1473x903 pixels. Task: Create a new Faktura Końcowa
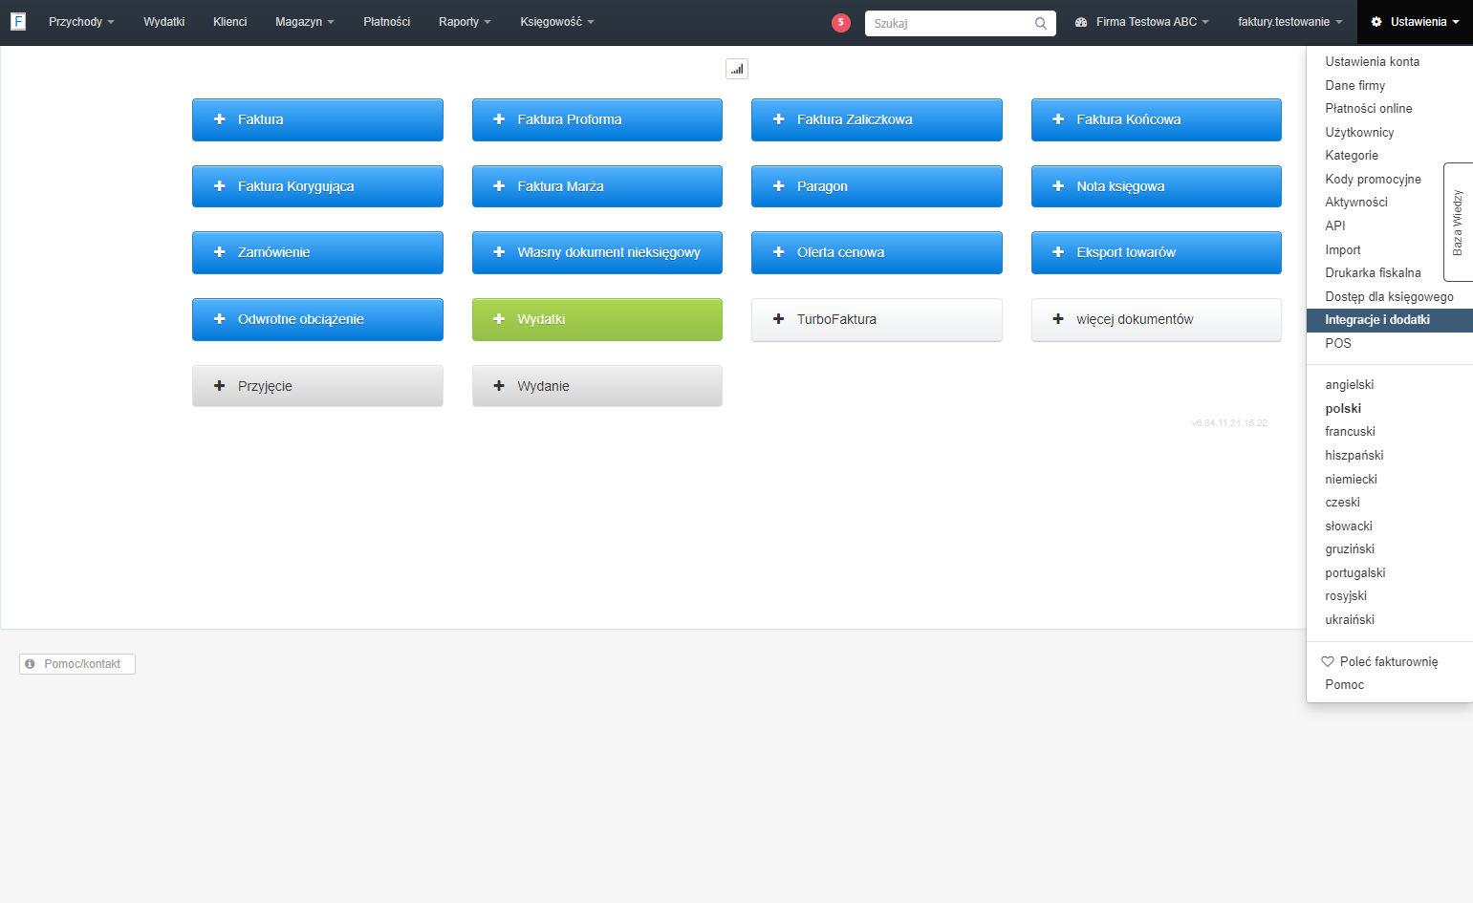click(1157, 119)
